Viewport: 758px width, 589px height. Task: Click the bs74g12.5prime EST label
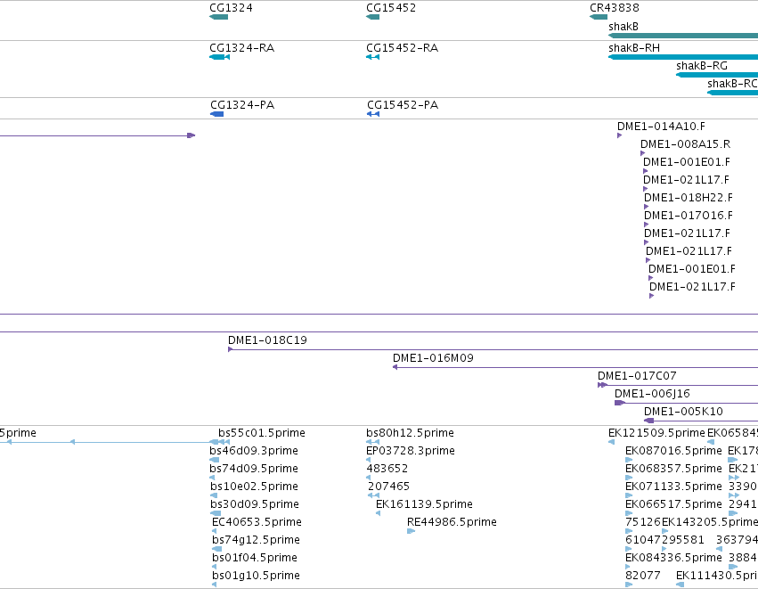tap(256, 541)
